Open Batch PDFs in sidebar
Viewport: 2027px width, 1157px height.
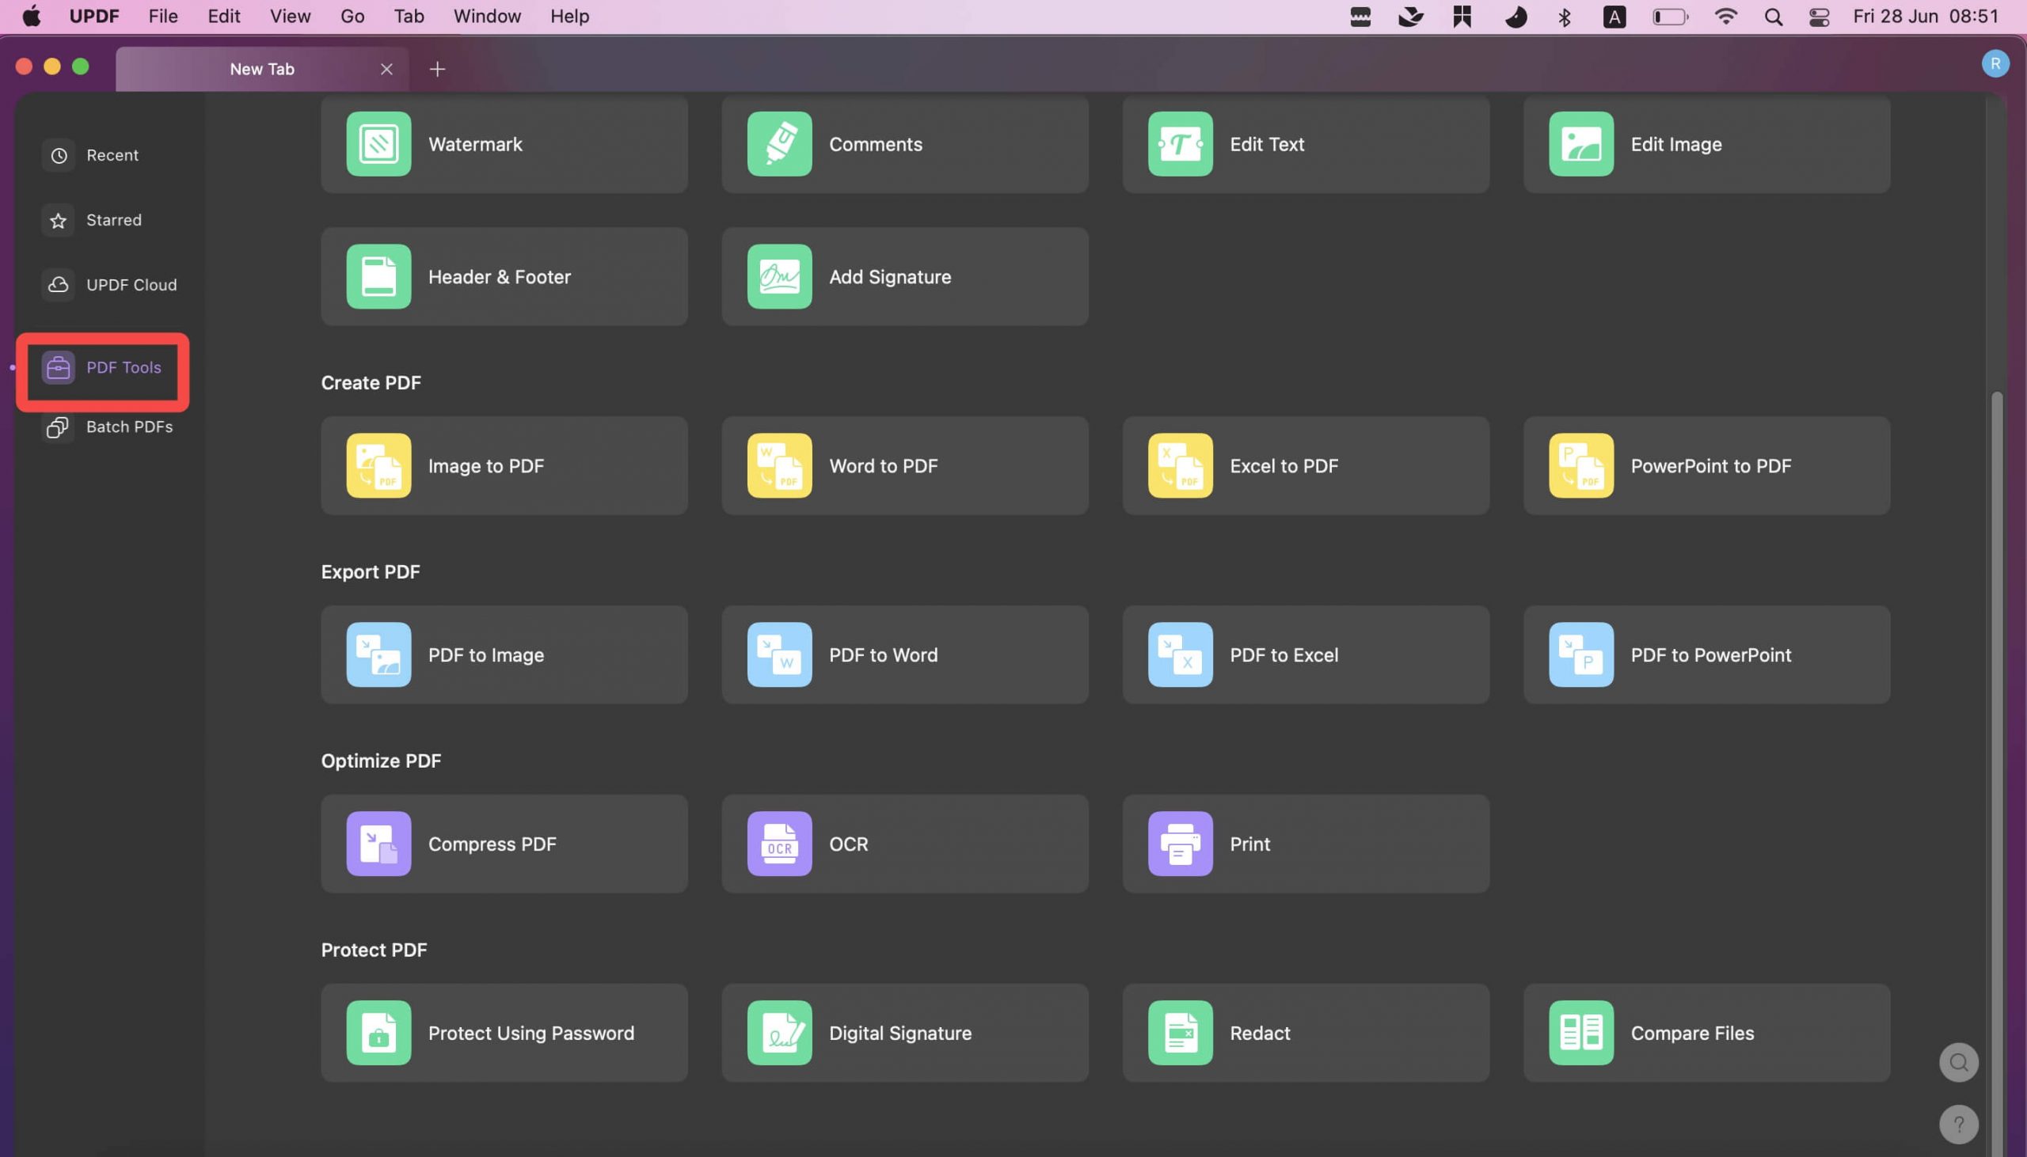(108, 427)
